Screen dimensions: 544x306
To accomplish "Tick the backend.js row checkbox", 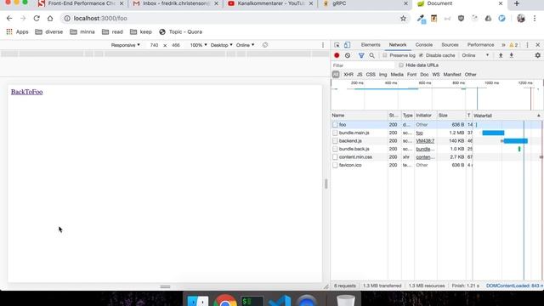I will [335, 141].
